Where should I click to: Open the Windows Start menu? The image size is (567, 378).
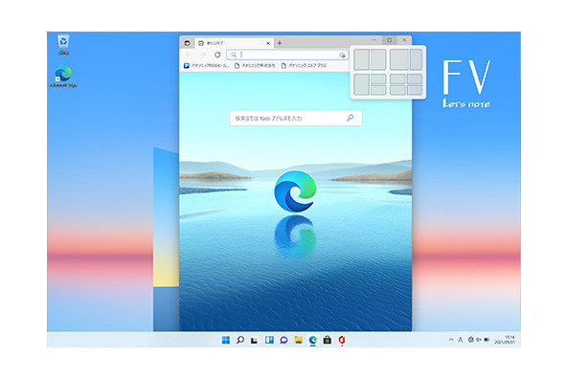(x=226, y=340)
